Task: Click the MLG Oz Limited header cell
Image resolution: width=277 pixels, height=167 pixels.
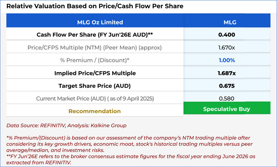Action: (100, 22)
